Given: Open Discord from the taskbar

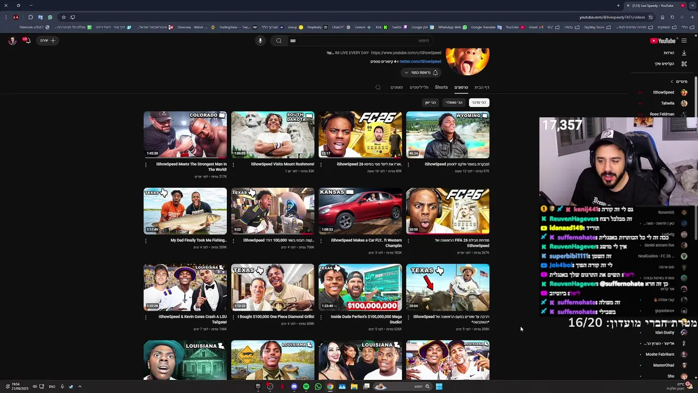Looking at the screenshot, I should click(x=294, y=386).
